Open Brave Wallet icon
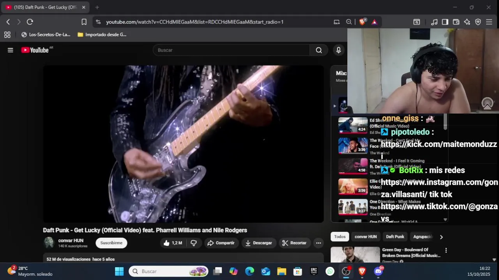499x280 pixels. pos(456,22)
